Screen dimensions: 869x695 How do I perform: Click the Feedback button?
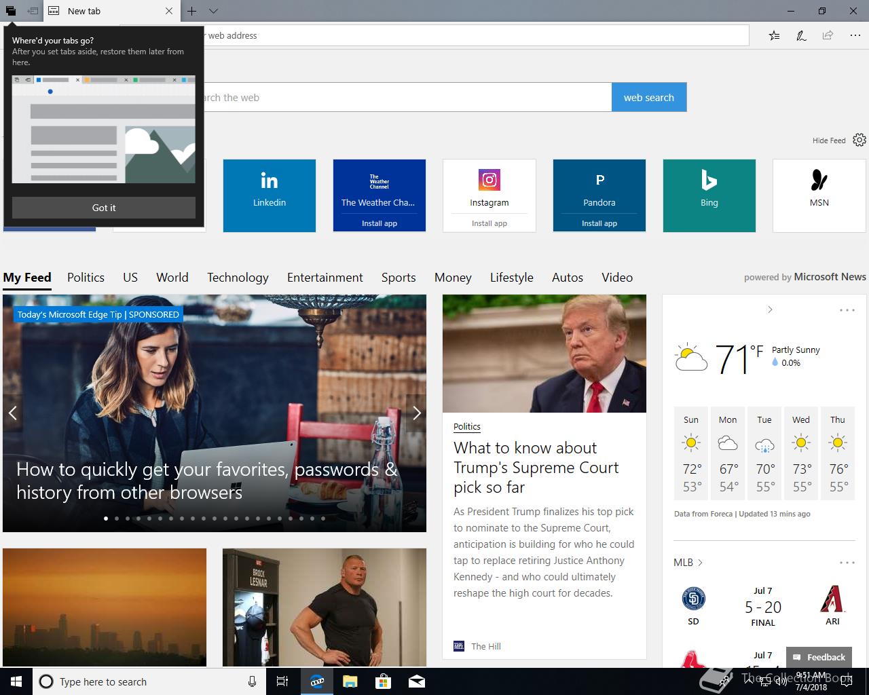(x=819, y=657)
